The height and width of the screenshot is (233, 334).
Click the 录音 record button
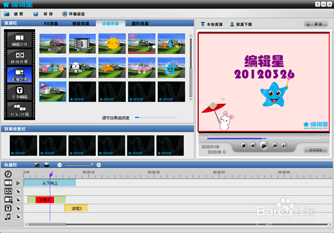point(316,24)
